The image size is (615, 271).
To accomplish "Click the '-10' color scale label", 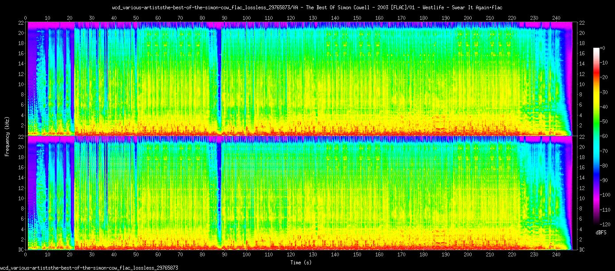I will 603,62.
